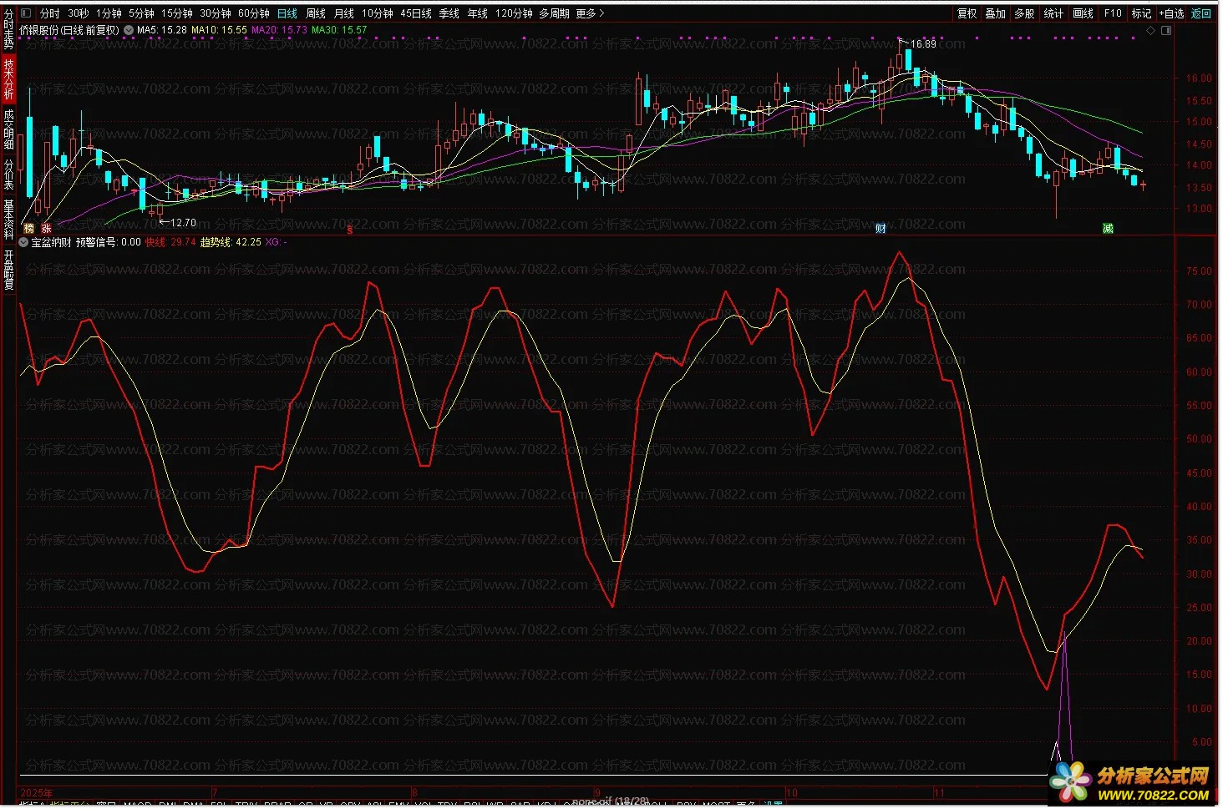Click the 返回 link to go back
The image size is (1223, 809).
point(1201,13)
